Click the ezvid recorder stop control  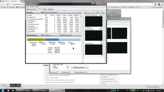pyautogui.click(x=15, y=85)
